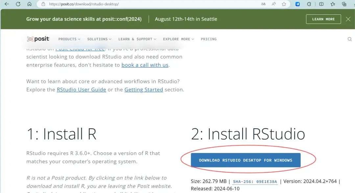Screen dimensions: 355x193
Task: Open the Telegram extension icon
Action: click(297, 4)
